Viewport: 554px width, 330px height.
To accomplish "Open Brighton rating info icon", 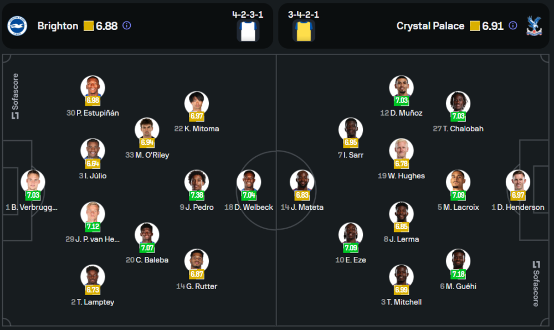I will pyautogui.click(x=127, y=25).
